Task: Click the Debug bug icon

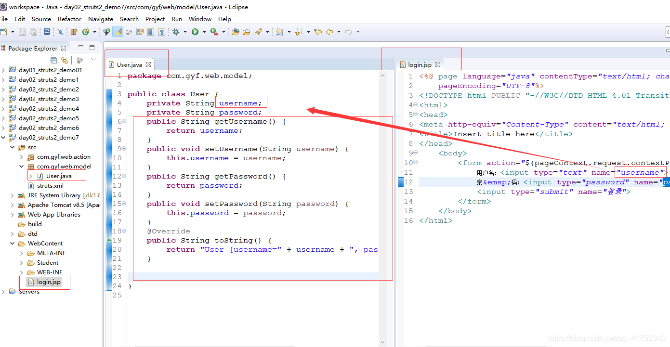Action: 176,32
